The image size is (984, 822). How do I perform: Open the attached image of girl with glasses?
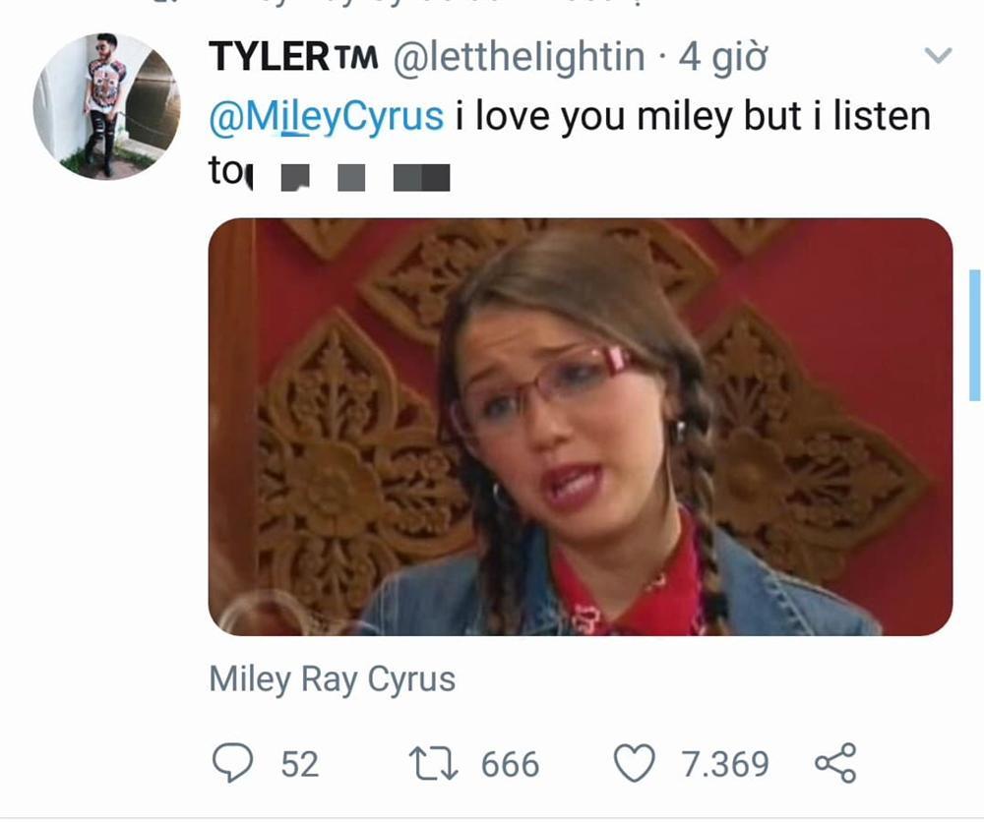(x=580, y=427)
